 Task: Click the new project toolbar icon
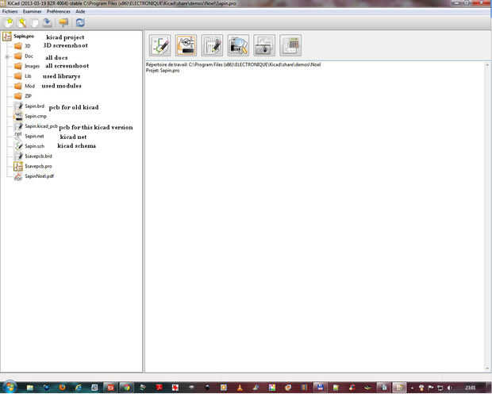(9, 22)
